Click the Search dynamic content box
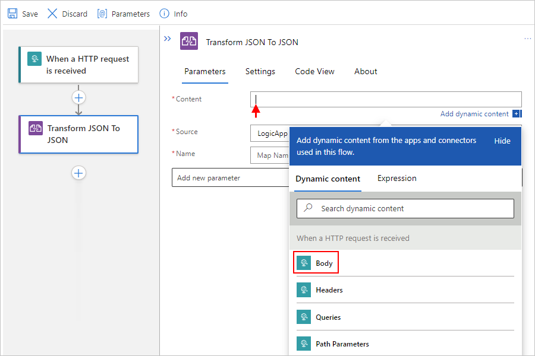 pyautogui.click(x=405, y=208)
